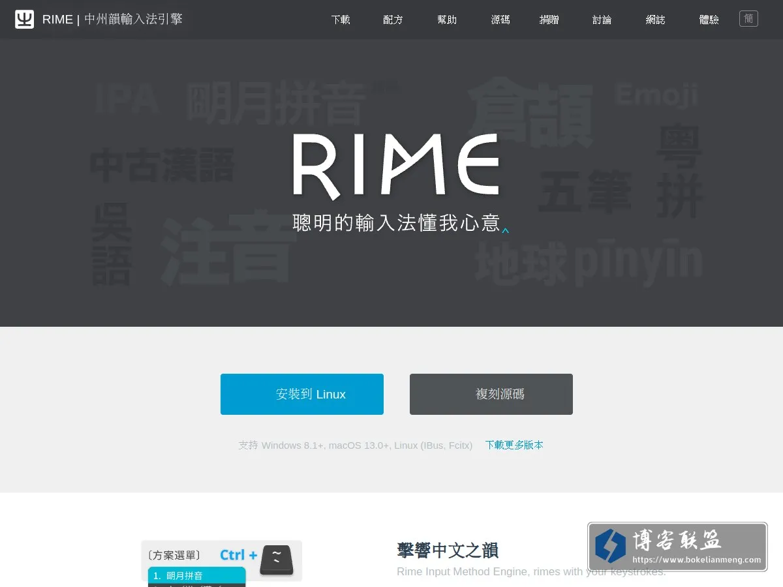This screenshot has height=587, width=783.
Task: Click the supported platforms text line
Action: pyautogui.click(x=356, y=445)
